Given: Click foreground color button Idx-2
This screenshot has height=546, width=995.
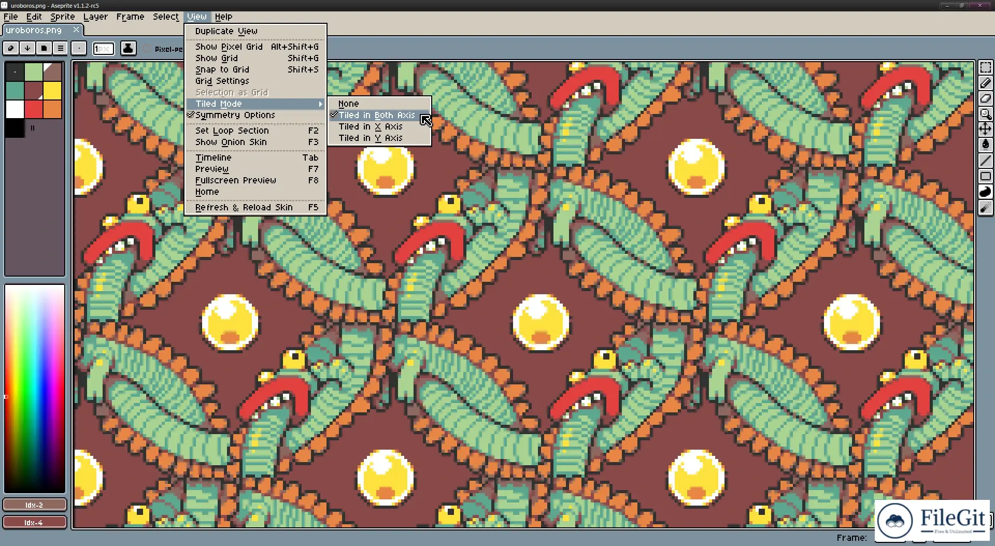Looking at the screenshot, I should point(35,505).
